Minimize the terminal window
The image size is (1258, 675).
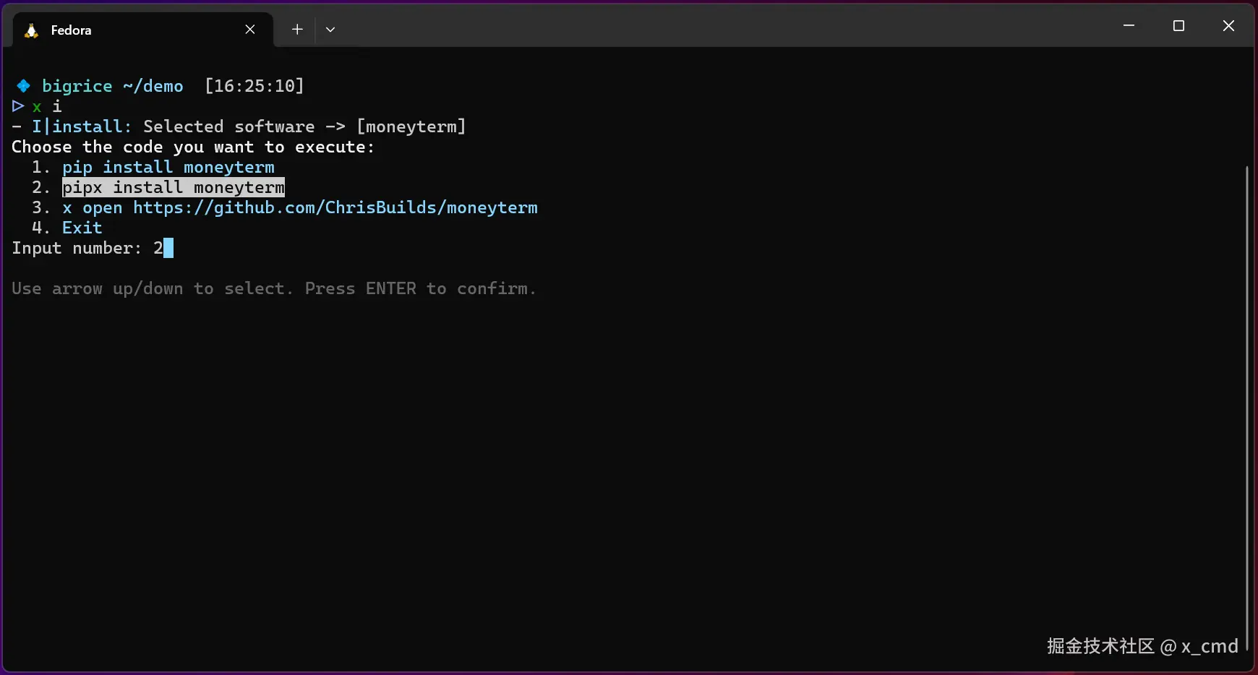click(1129, 26)
